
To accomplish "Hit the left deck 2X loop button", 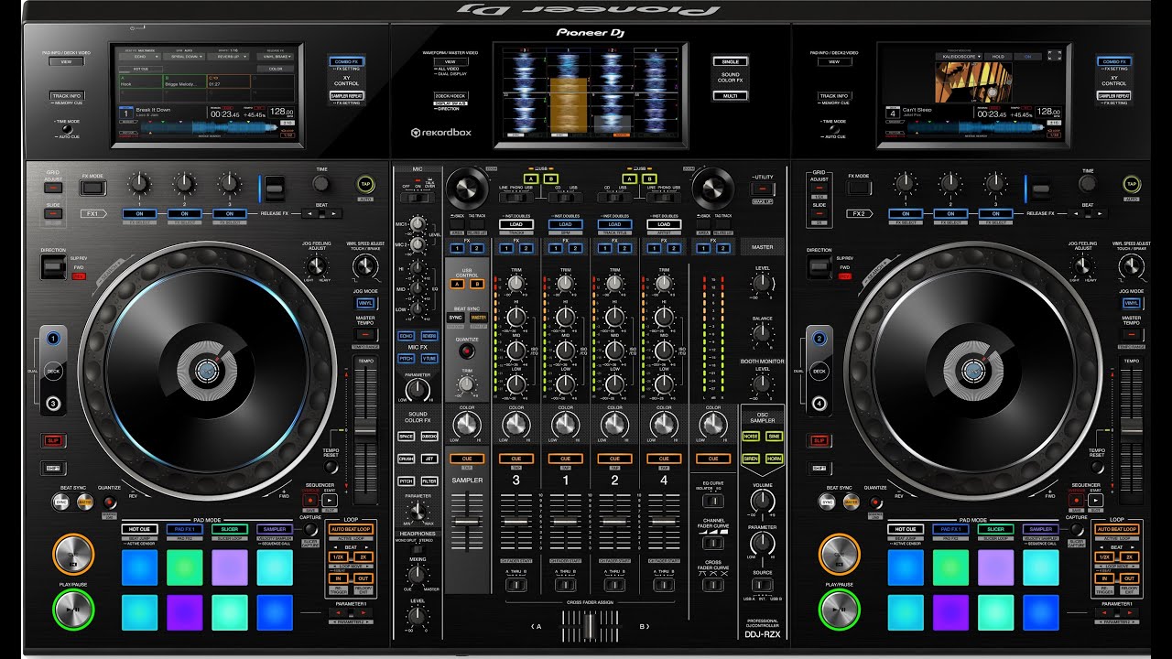I will coord(362,556).
